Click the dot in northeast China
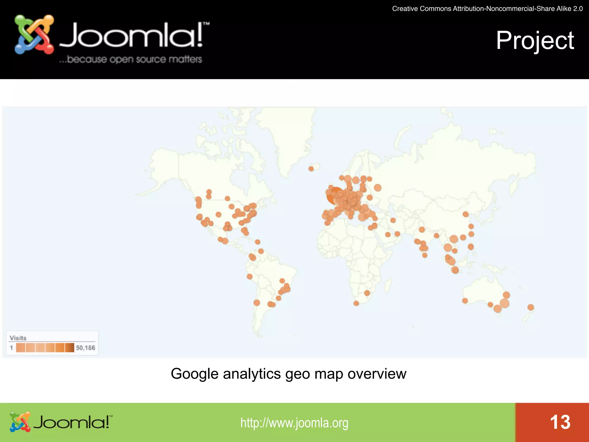This screenshot has height=442, width=589. (466, 214)
